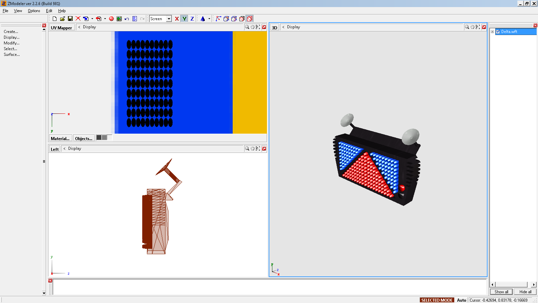538x303 pixels.
Task: Uncheck the Delta.wft visibility checkbox
Action: [x=498, y=32]
